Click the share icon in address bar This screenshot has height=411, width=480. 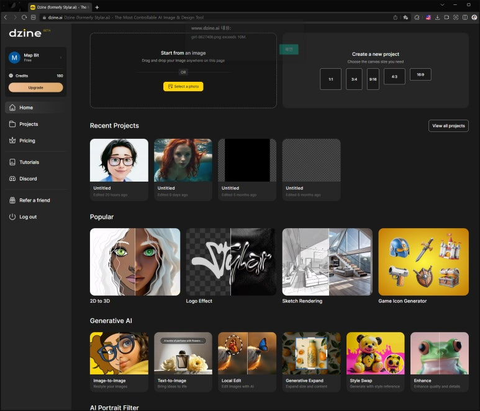point(396,17)
